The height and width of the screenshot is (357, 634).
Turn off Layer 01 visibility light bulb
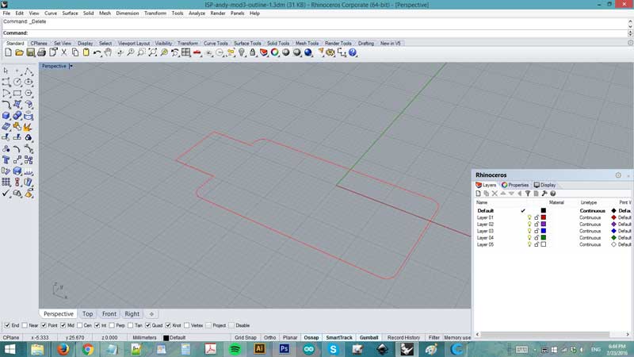[x=529, y=217]
